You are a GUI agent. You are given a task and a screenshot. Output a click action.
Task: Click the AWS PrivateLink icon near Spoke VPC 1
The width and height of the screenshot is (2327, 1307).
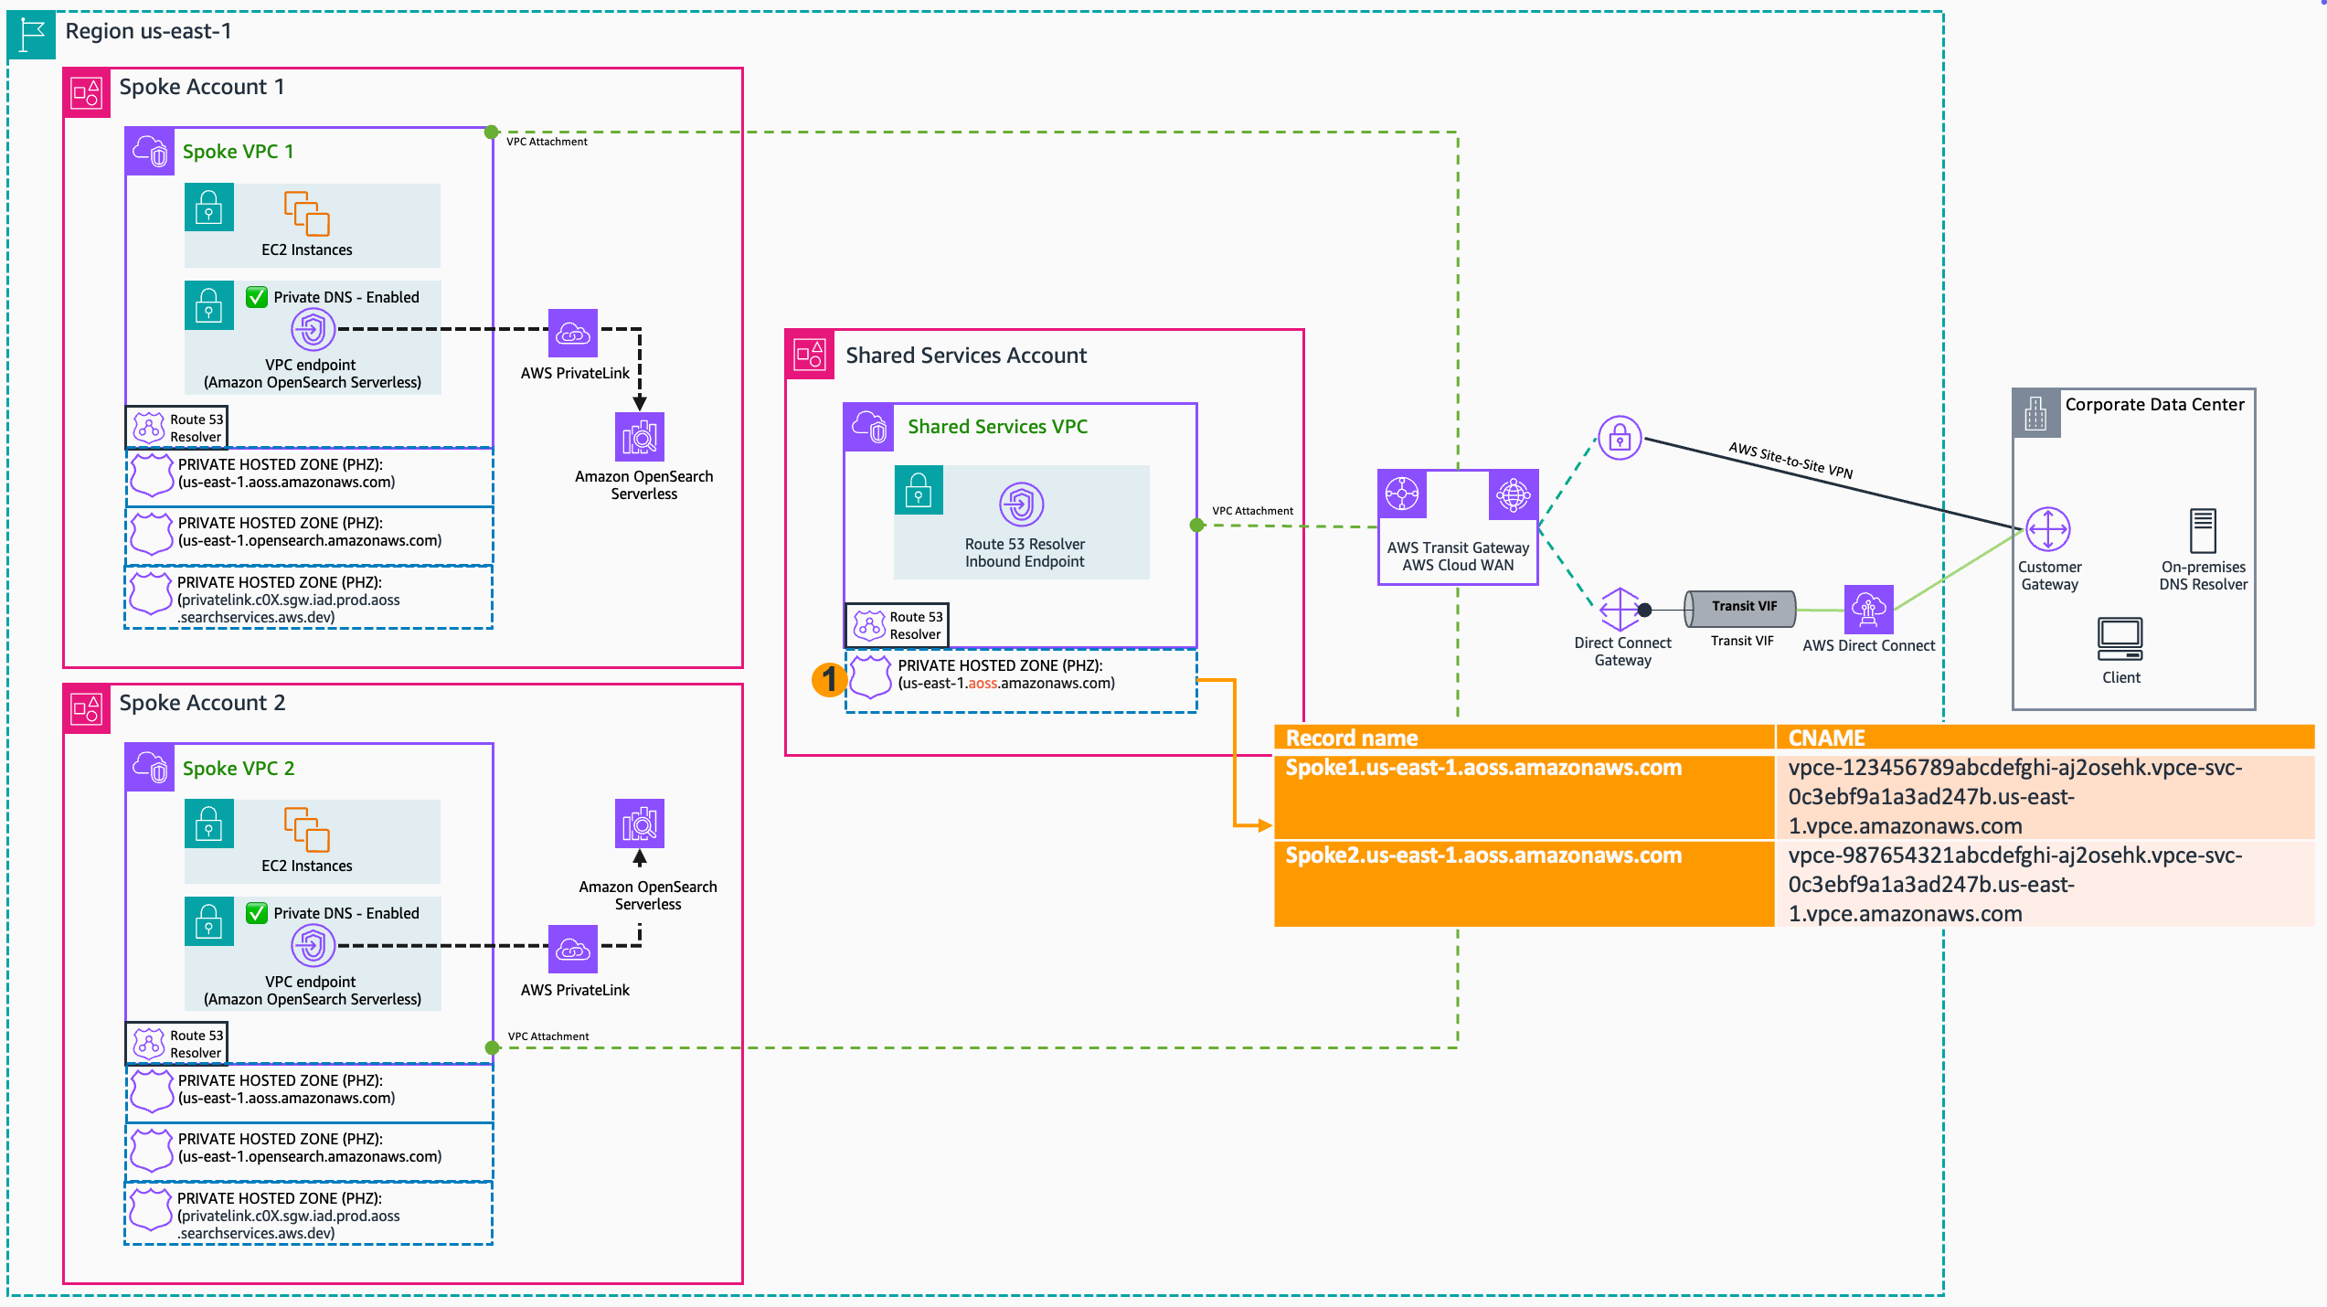(x=572, y=334)
